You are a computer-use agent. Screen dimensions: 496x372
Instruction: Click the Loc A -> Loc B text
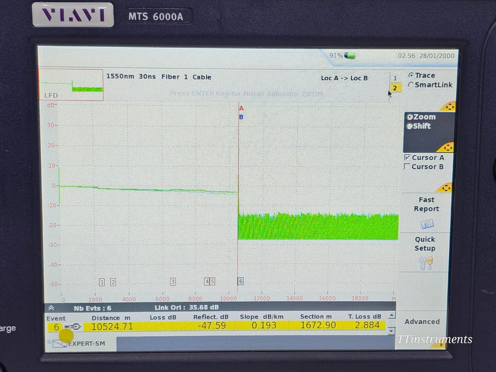coord(344,78)
